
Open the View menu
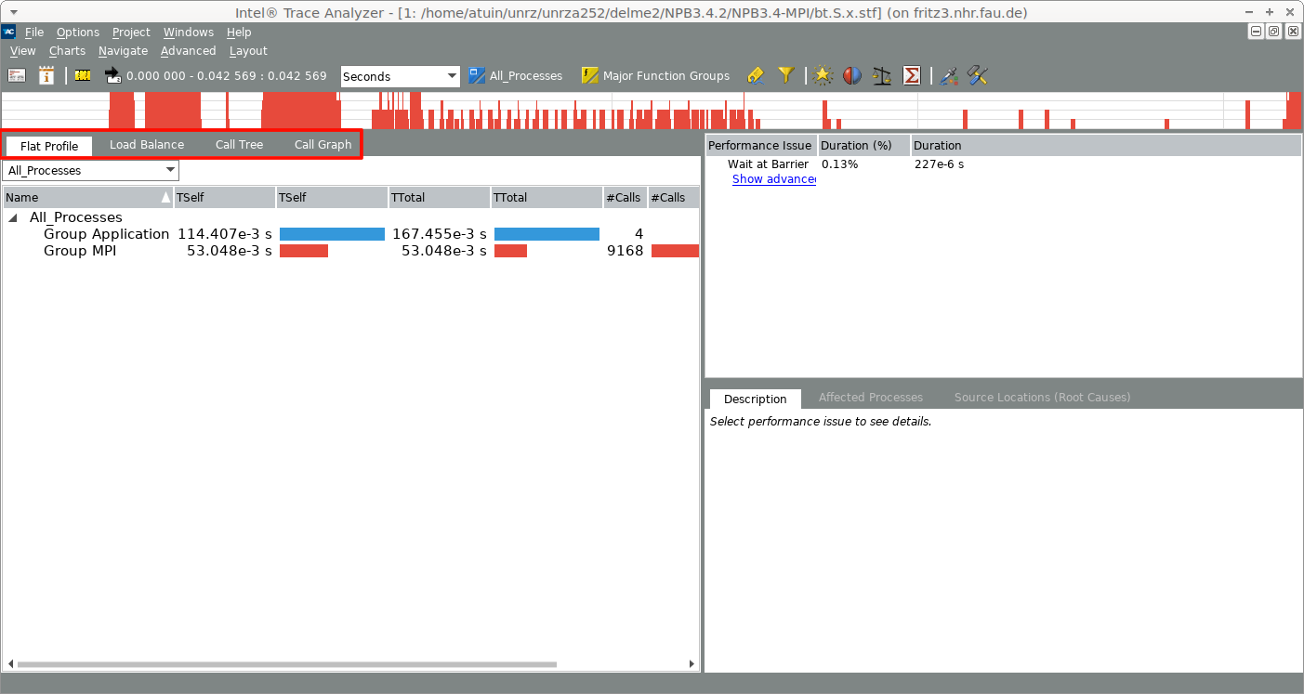[x=23, y=51]
